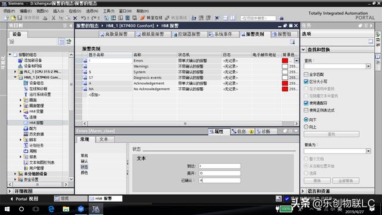Collapse the Find and replace (查找和替换) section
This screenshot has width=382, height=215.
303,50
